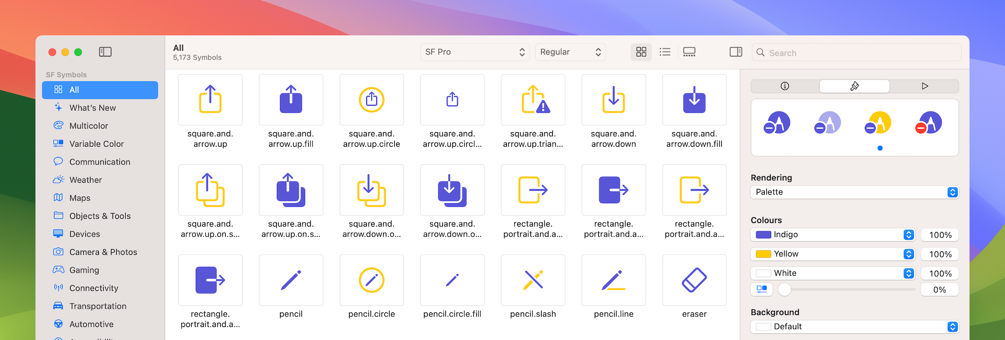Click the Indigo colour swatch
The width and height of the screenshot is (1005, 340).
coord(763,235)
